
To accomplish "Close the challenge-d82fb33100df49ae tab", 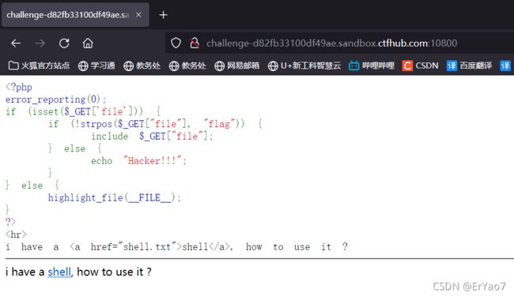I will pos(138,15).
